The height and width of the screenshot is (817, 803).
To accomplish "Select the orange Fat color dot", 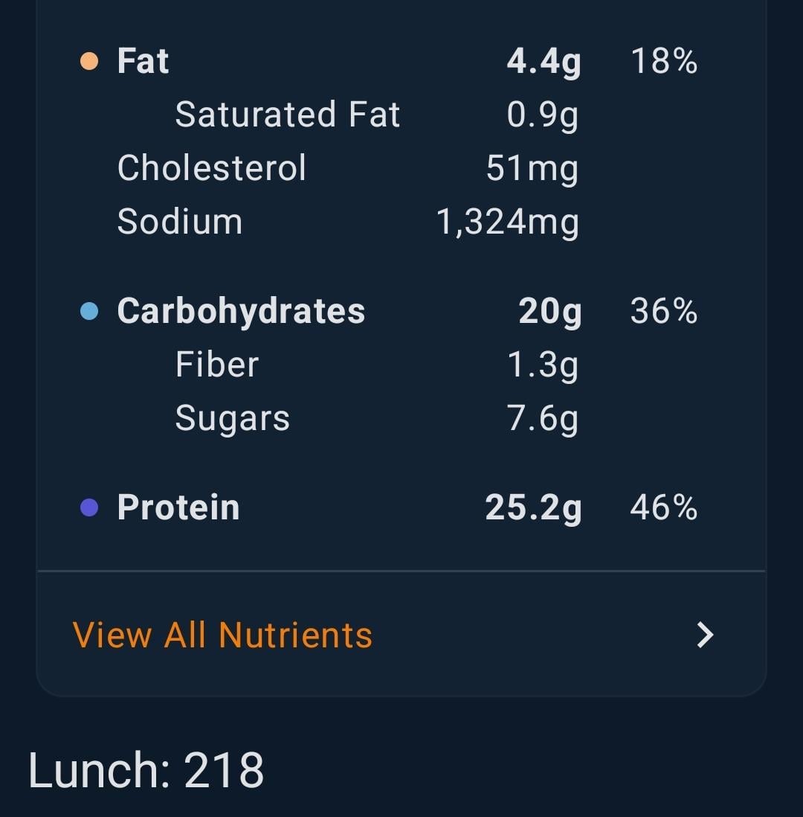I will [x=89, y=61].
